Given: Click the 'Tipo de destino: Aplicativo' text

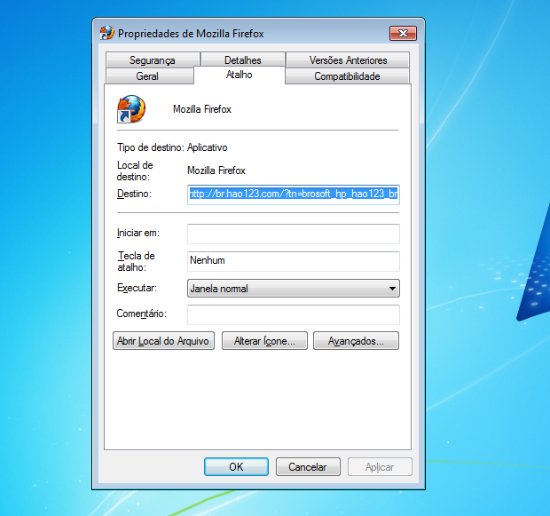Looking at the screenshot, I should pos(172,147).
